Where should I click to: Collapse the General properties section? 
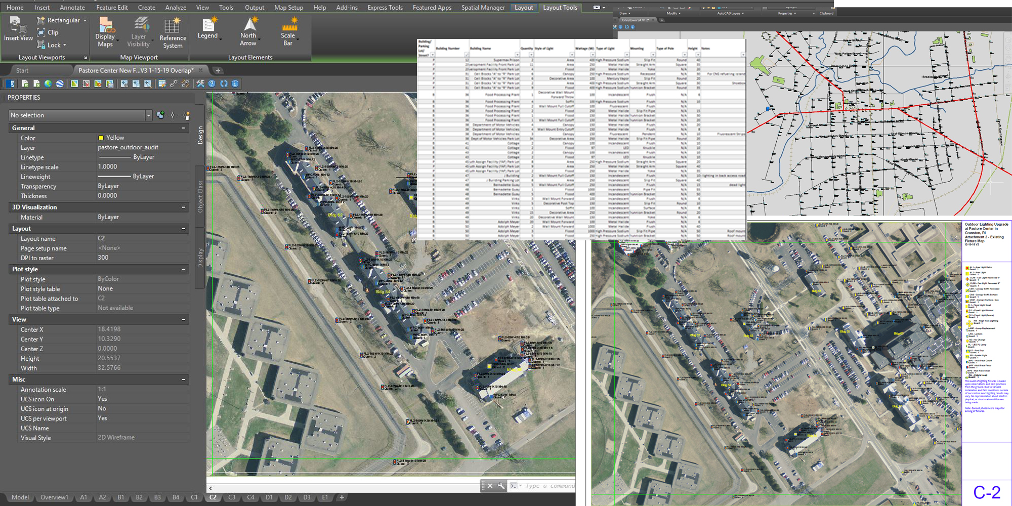point(184,128)
